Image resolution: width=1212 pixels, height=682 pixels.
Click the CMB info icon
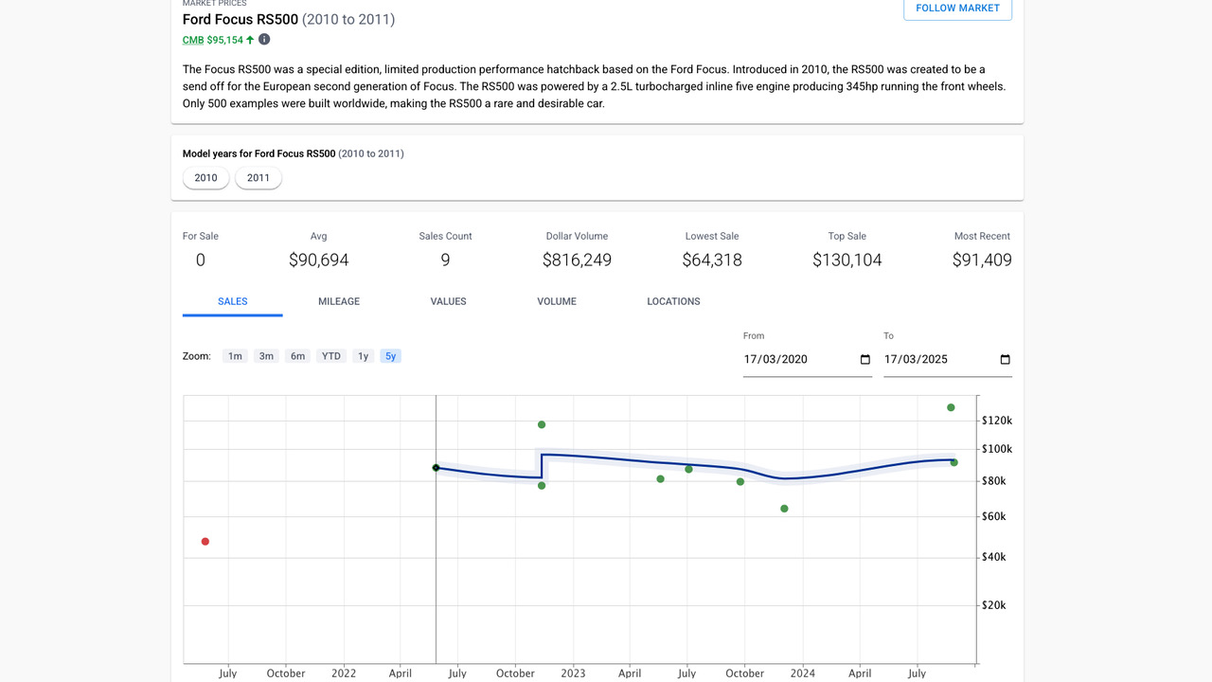[x=264, y=40]
